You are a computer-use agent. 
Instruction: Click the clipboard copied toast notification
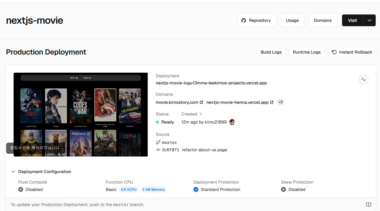[35, 148]
